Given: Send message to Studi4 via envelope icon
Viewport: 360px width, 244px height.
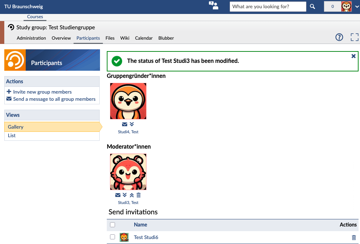Looking at the screenshot, I should click(x=125, y=124).
